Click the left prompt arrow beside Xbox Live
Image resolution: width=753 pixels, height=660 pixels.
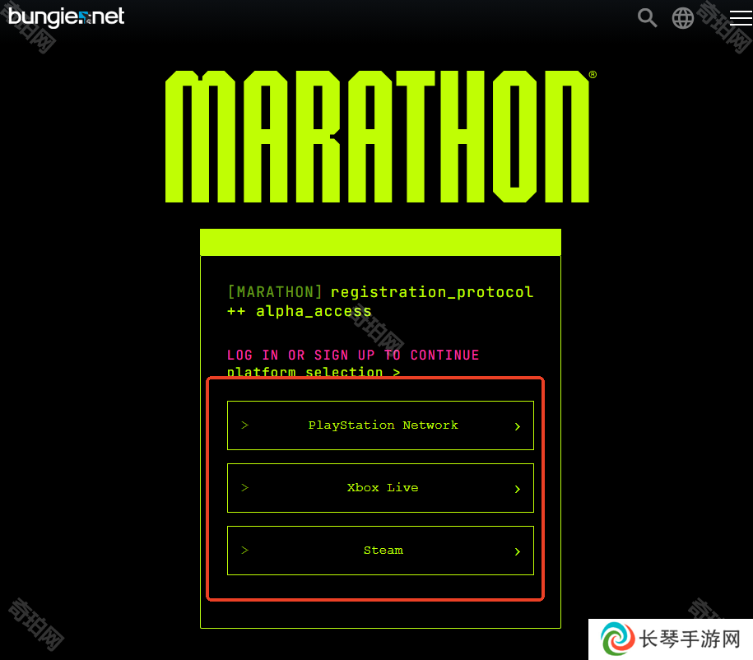coord(245,487)
